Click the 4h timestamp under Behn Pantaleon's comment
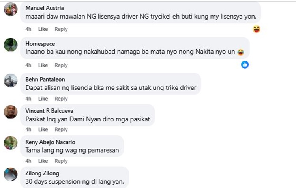 pos(28,99)
